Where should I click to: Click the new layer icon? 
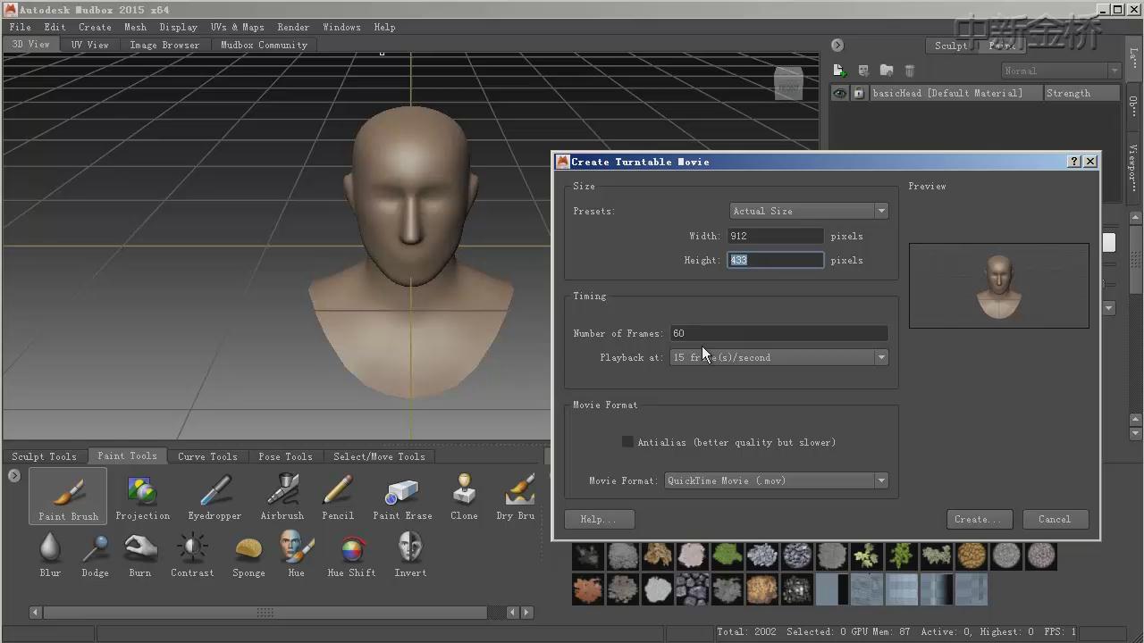(838, 71)
